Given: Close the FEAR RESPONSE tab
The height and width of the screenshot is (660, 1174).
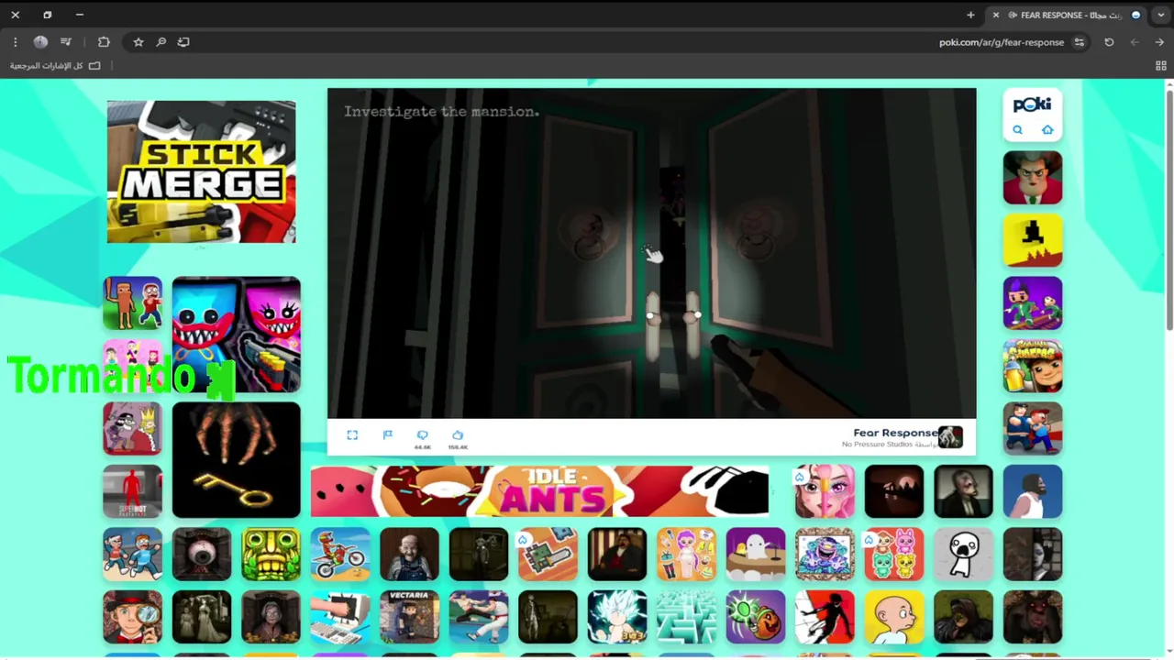Looking at the screenshot, I should [995, 15].
